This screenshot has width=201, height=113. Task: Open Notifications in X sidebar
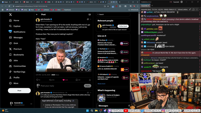(17, 32)
